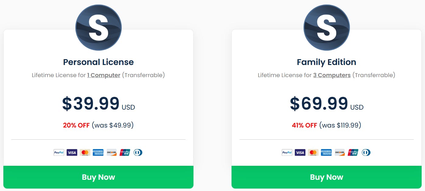Viewport: 425px width, 191px height.
Task: Click Diners Club icon in Family Edition card
Action: click(x=366, y=152)
